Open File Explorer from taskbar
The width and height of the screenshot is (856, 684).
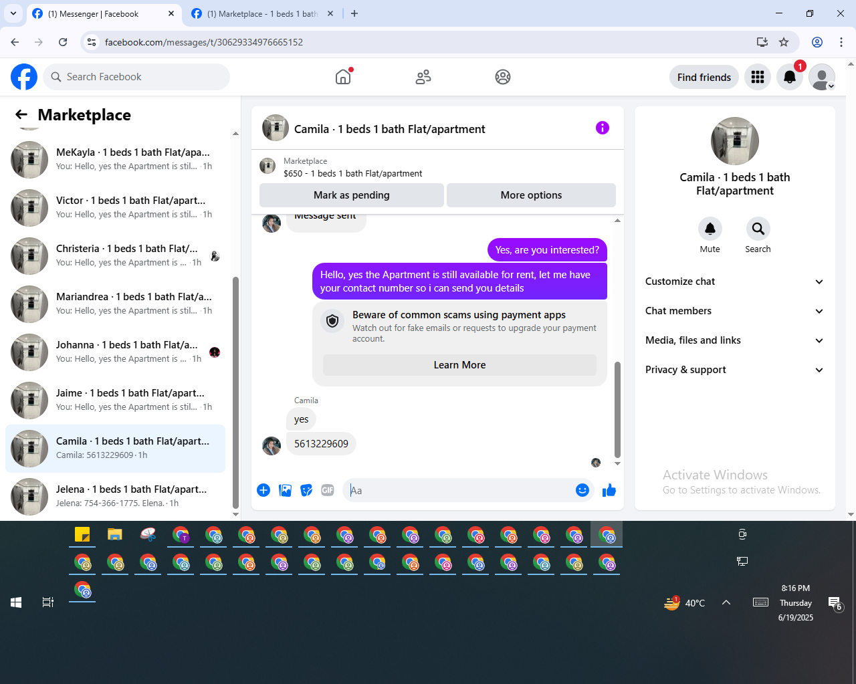point(115,534)
